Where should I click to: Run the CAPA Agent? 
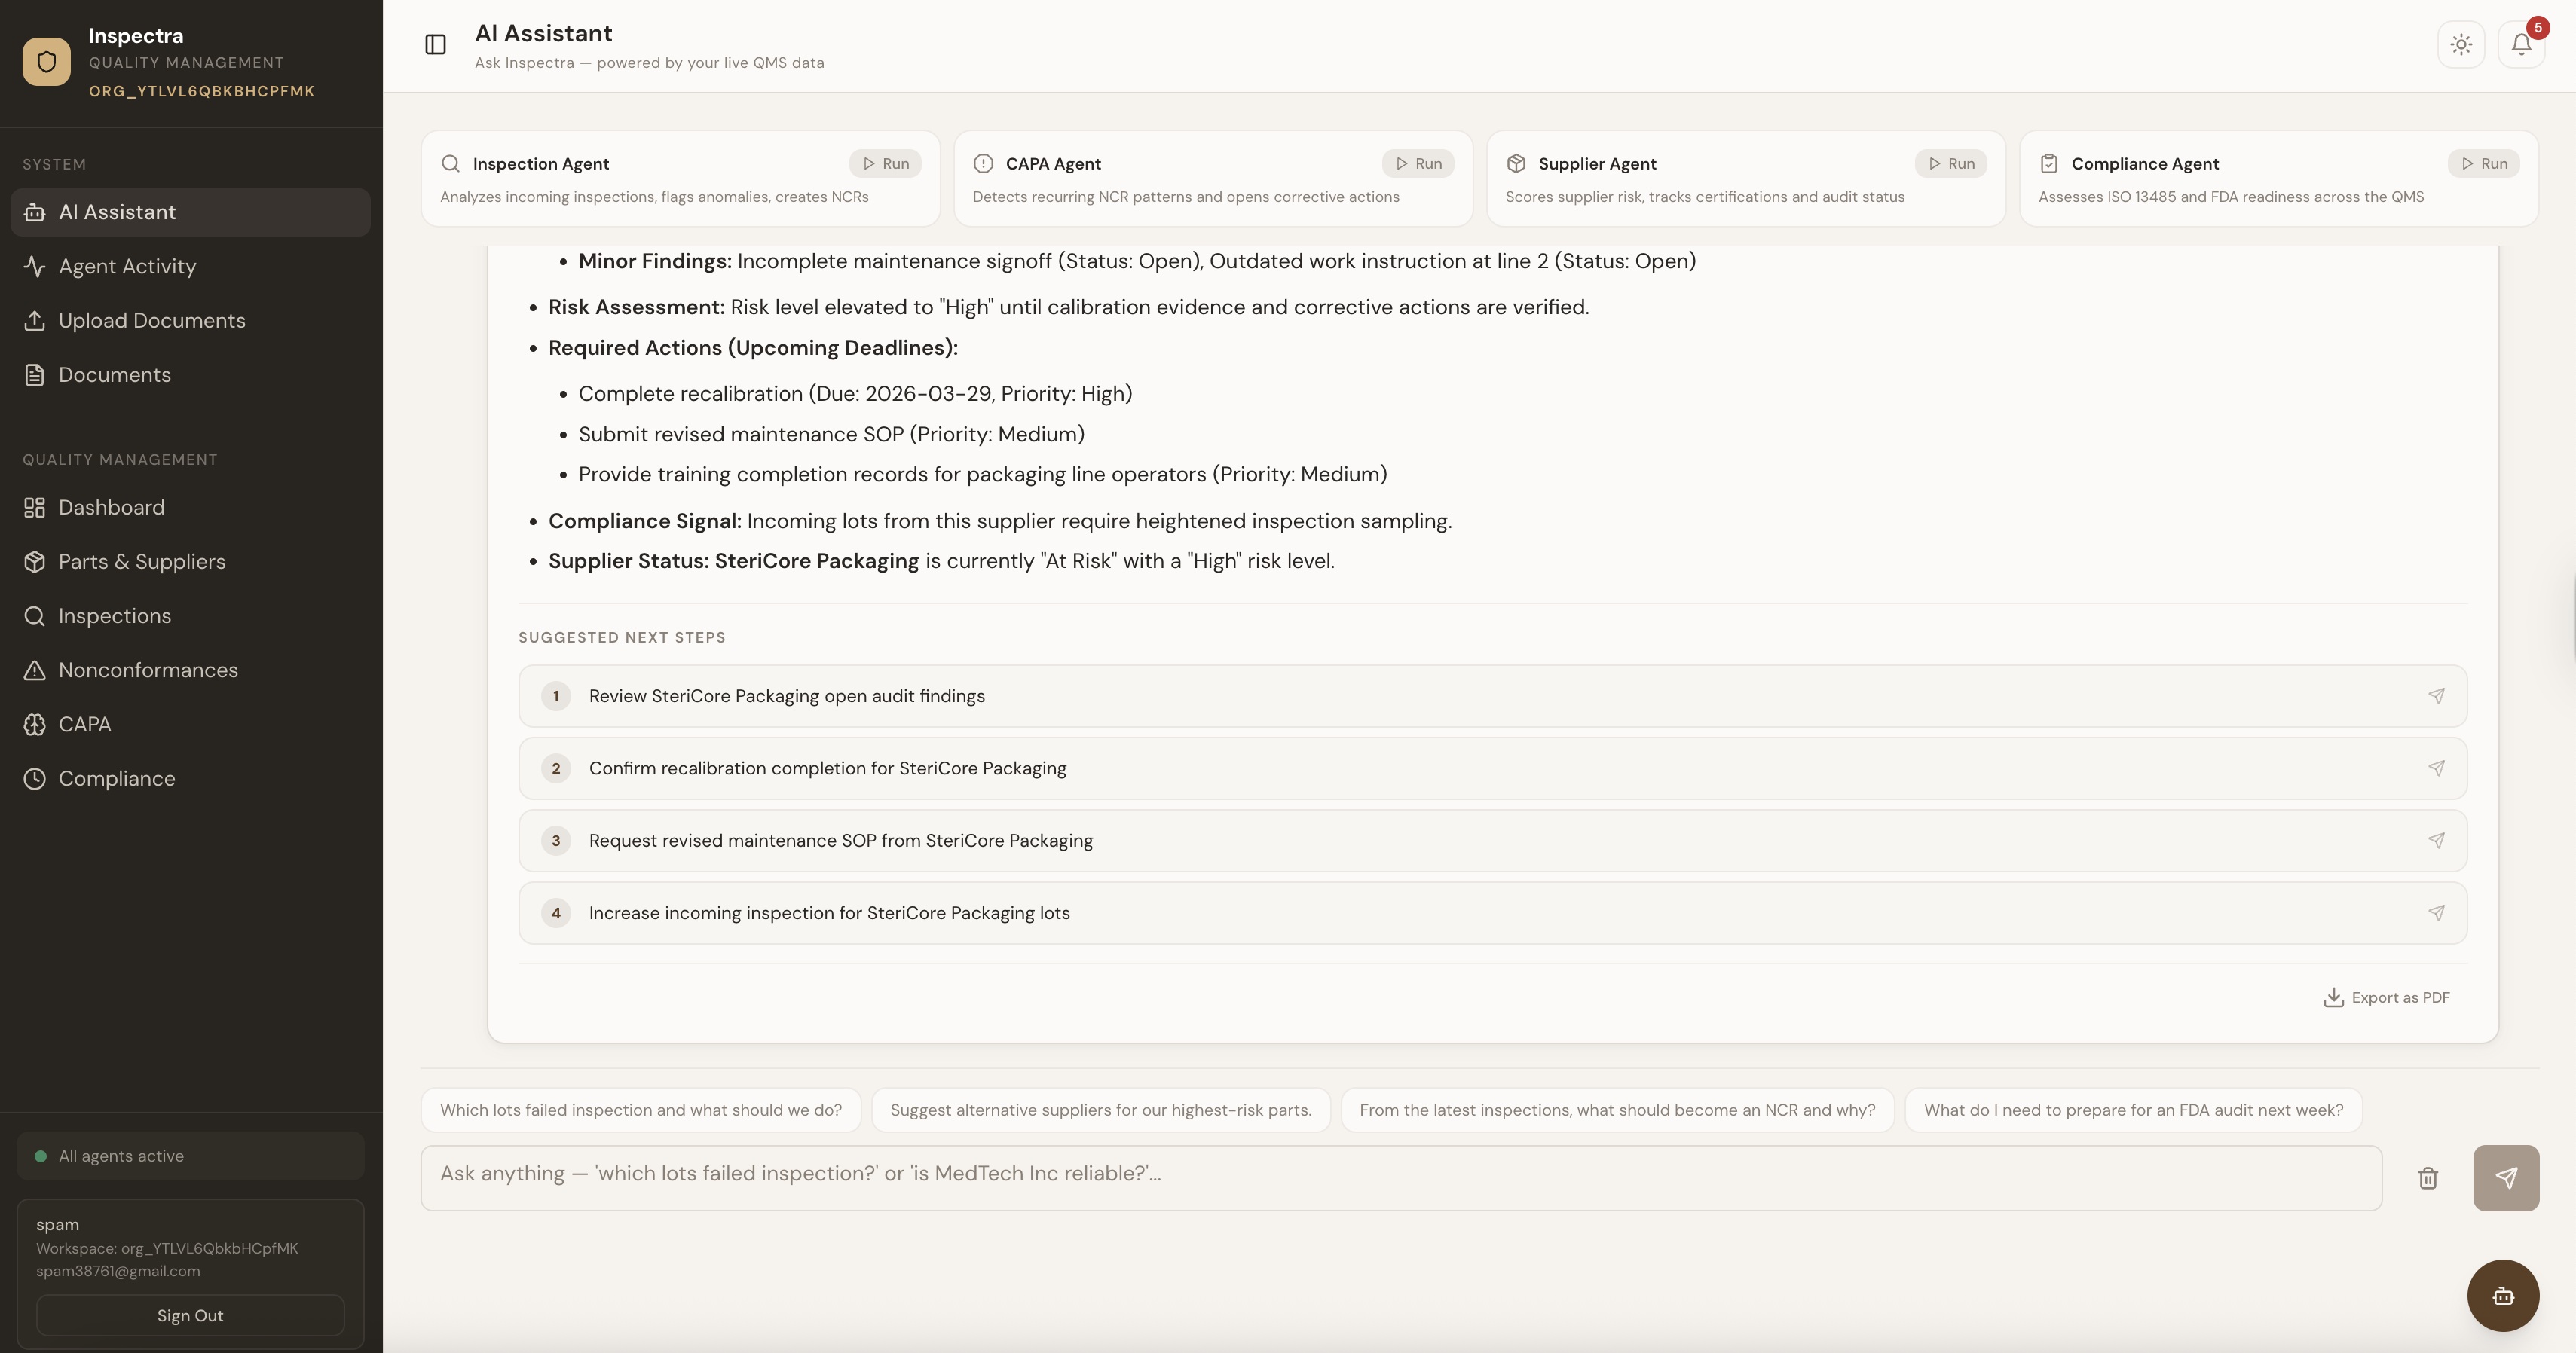pyautogui.click(x=1418, y=164)
